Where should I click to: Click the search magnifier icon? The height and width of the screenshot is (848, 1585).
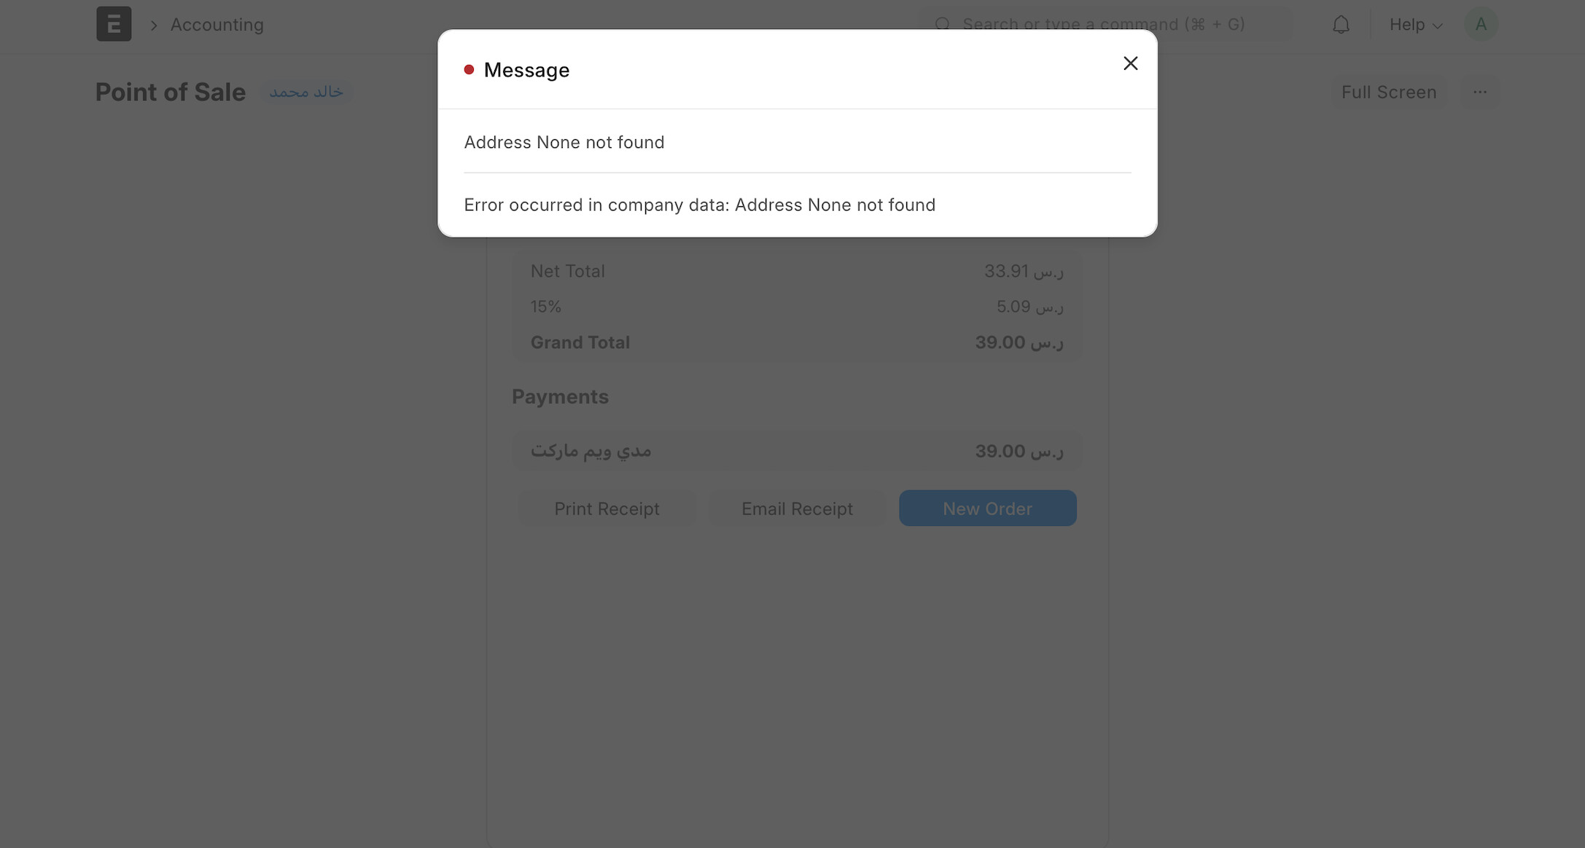coord(943,24)
